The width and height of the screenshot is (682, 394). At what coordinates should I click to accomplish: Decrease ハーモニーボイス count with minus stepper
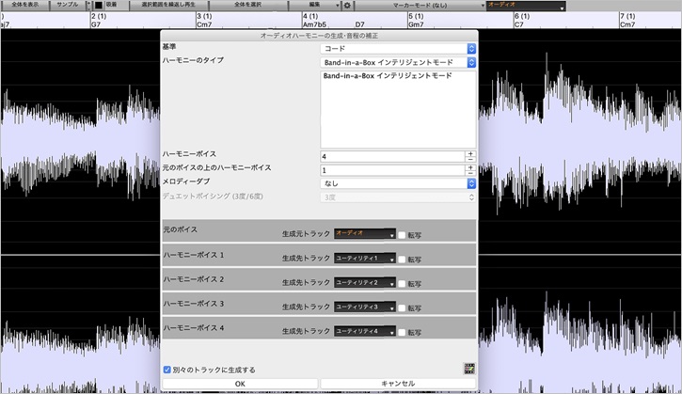(x=470, y=160)
